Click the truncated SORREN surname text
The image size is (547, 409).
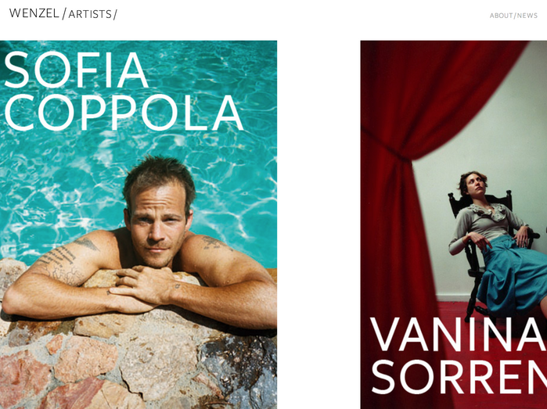point(459,377)
